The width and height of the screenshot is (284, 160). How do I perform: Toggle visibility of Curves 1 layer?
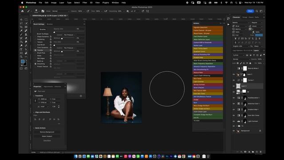[x=234, y=80]
